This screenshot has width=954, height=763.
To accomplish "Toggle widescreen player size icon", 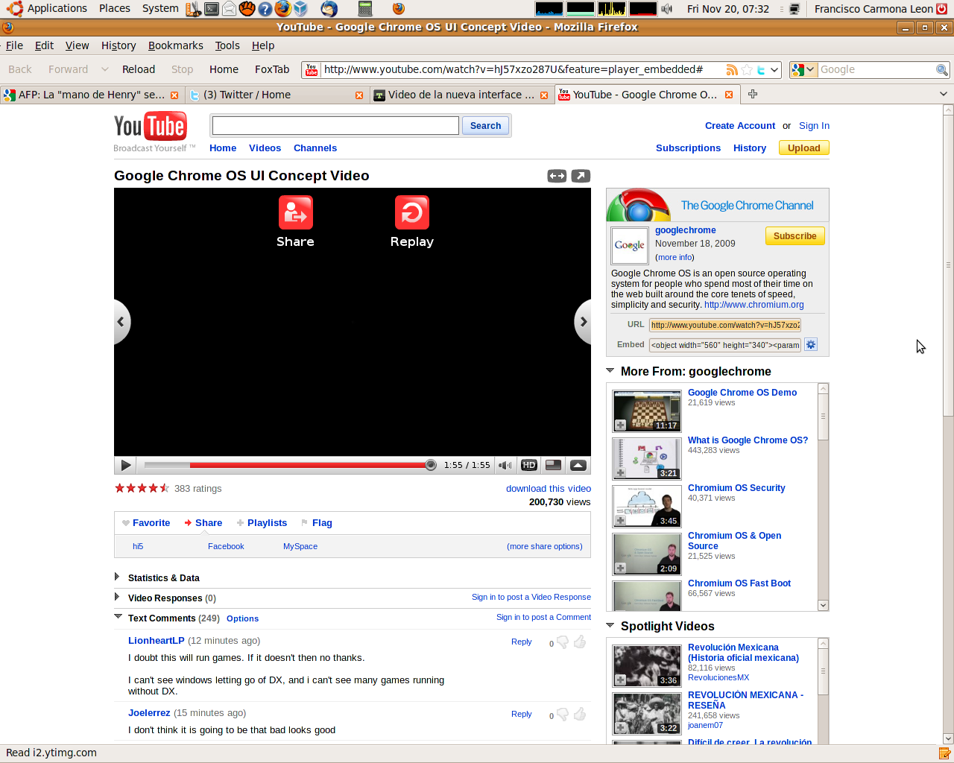I will point(557,176).
